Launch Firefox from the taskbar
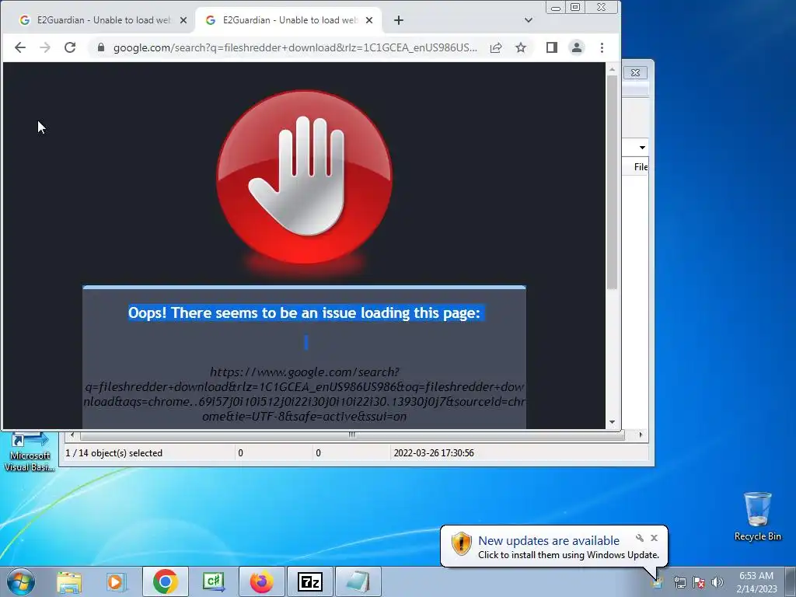 261,581
